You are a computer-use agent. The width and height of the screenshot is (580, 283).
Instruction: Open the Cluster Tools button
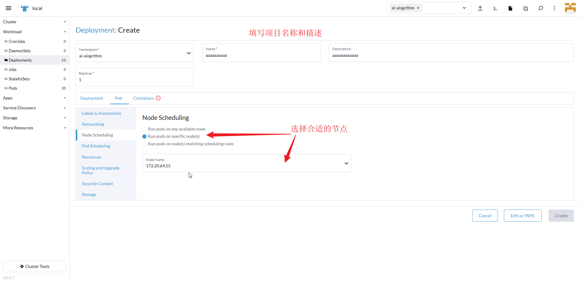pos(34,266)
